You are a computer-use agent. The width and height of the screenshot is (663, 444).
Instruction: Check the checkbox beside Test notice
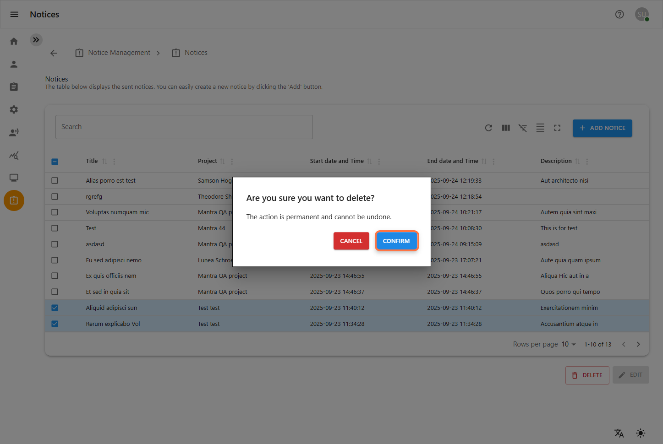pyautogui.click(x=55, y=228)
